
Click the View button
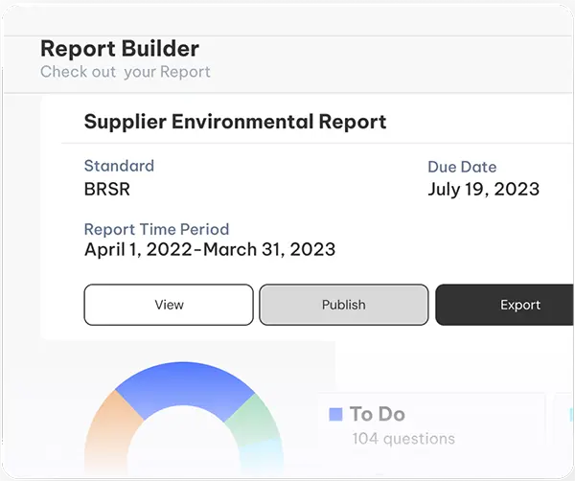coord(169,305)
